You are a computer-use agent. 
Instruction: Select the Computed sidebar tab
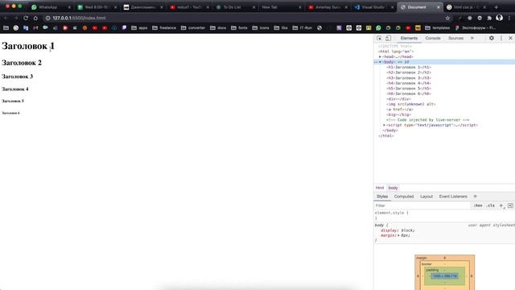(404, 197)
